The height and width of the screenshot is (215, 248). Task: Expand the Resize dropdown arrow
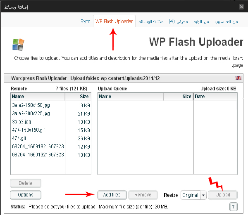203,195
